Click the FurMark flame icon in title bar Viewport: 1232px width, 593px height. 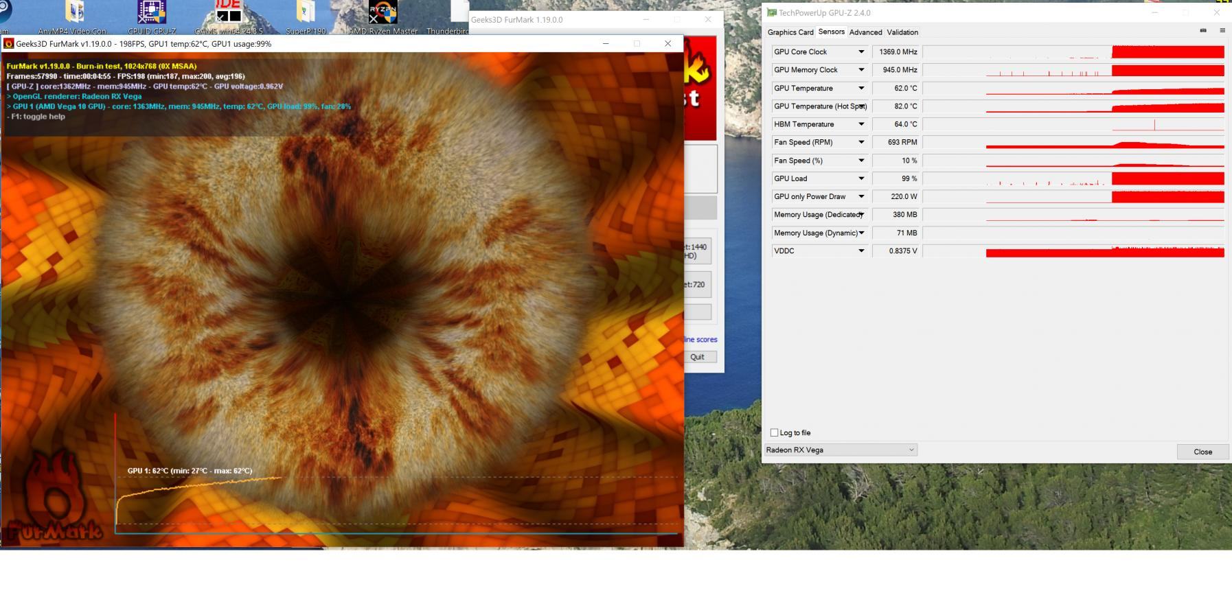[x=9, y=43]
